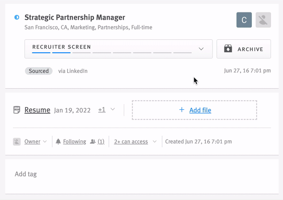This screenshot has width=283, height=200.
Task: Click the PDF resume file icon
Action: [x=17, y=110]
